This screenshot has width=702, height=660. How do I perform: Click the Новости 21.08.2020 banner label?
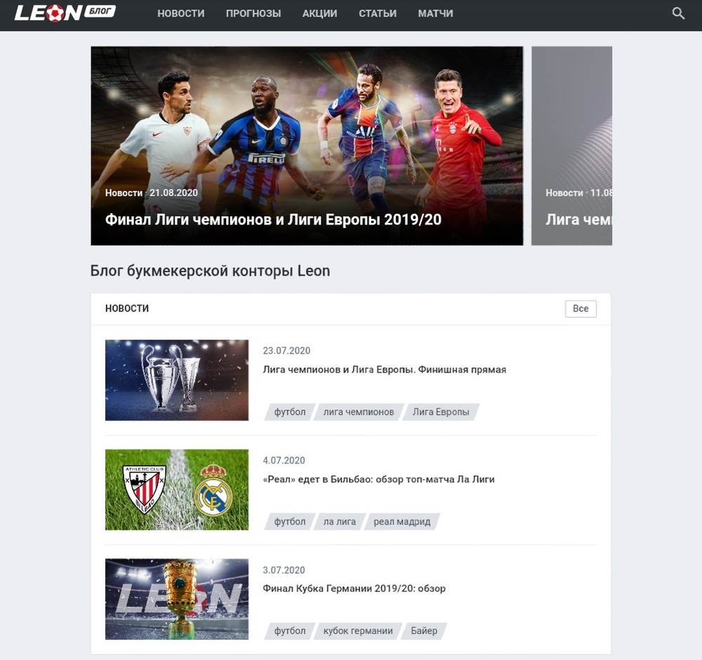[x=152, y=193]
